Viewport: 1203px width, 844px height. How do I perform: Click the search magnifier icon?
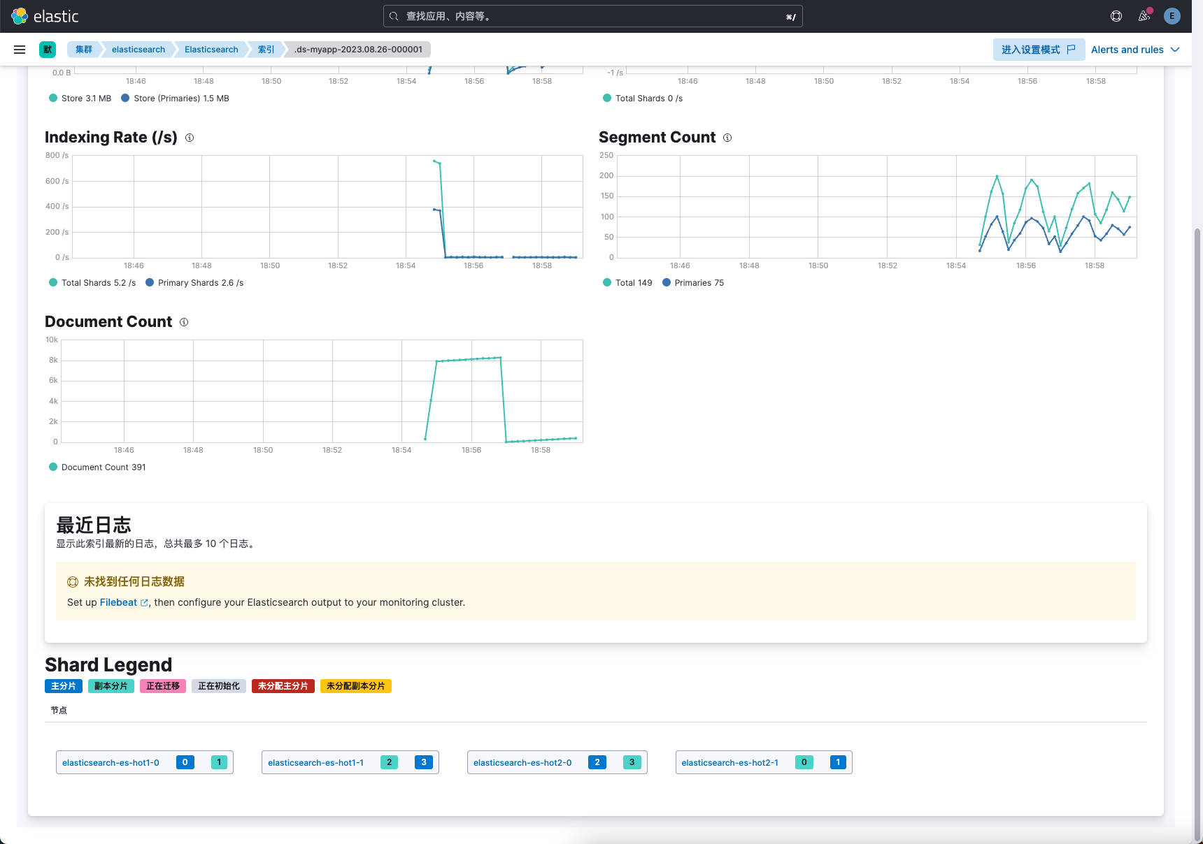394,16
